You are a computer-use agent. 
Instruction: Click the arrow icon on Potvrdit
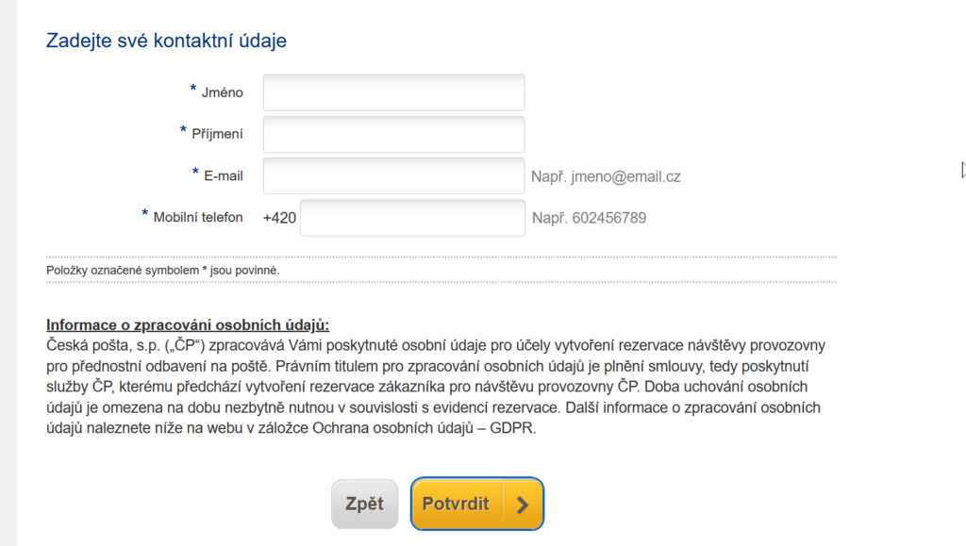pos(523,505)
